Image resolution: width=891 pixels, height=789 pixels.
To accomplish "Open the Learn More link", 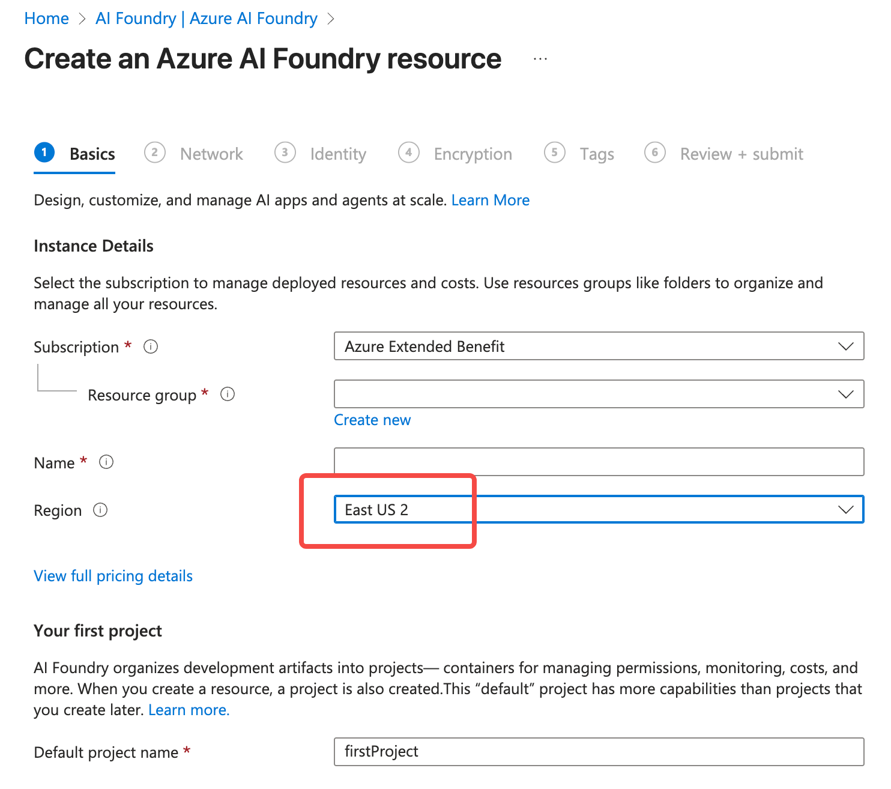I will [490, 199].
